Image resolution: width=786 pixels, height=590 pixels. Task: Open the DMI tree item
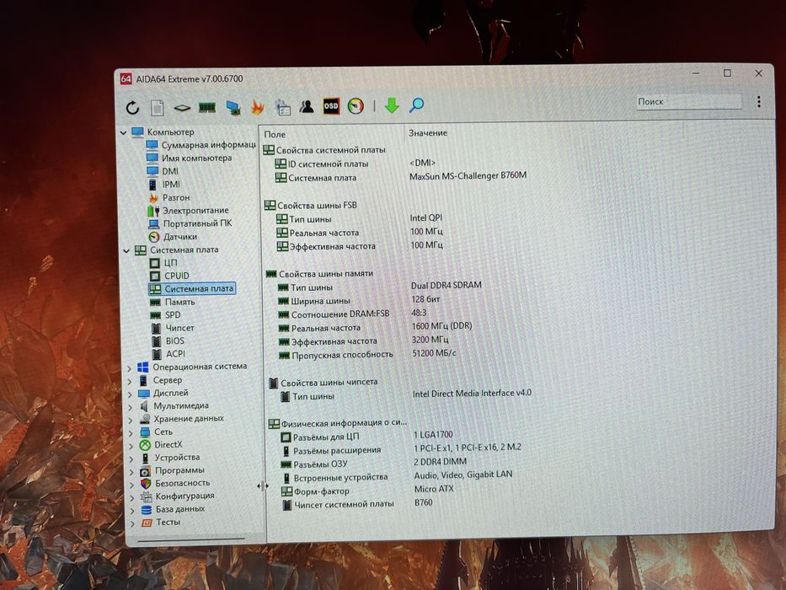click(163, 171)
